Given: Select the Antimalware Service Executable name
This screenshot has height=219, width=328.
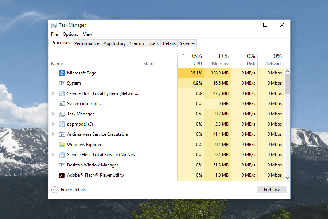Looking at the screenshot, I should 97,134.
